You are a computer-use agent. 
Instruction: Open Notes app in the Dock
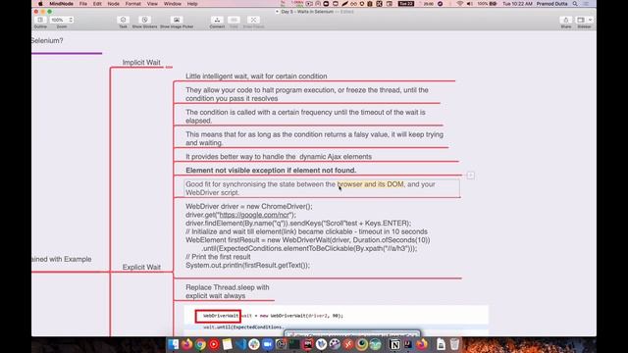pos(227,344)
